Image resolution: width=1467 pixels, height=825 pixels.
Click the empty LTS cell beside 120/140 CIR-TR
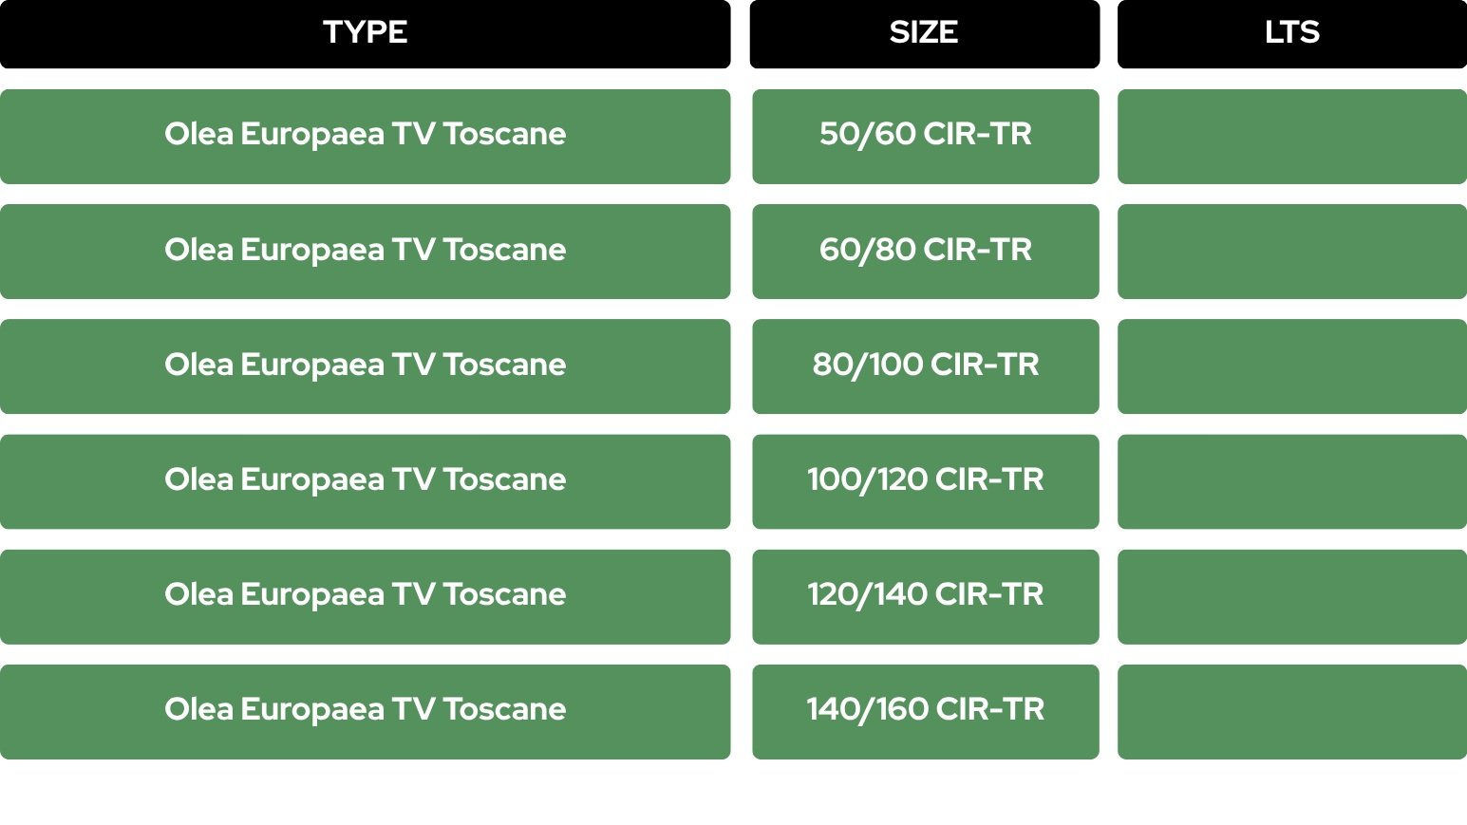tap(1292, 597)
